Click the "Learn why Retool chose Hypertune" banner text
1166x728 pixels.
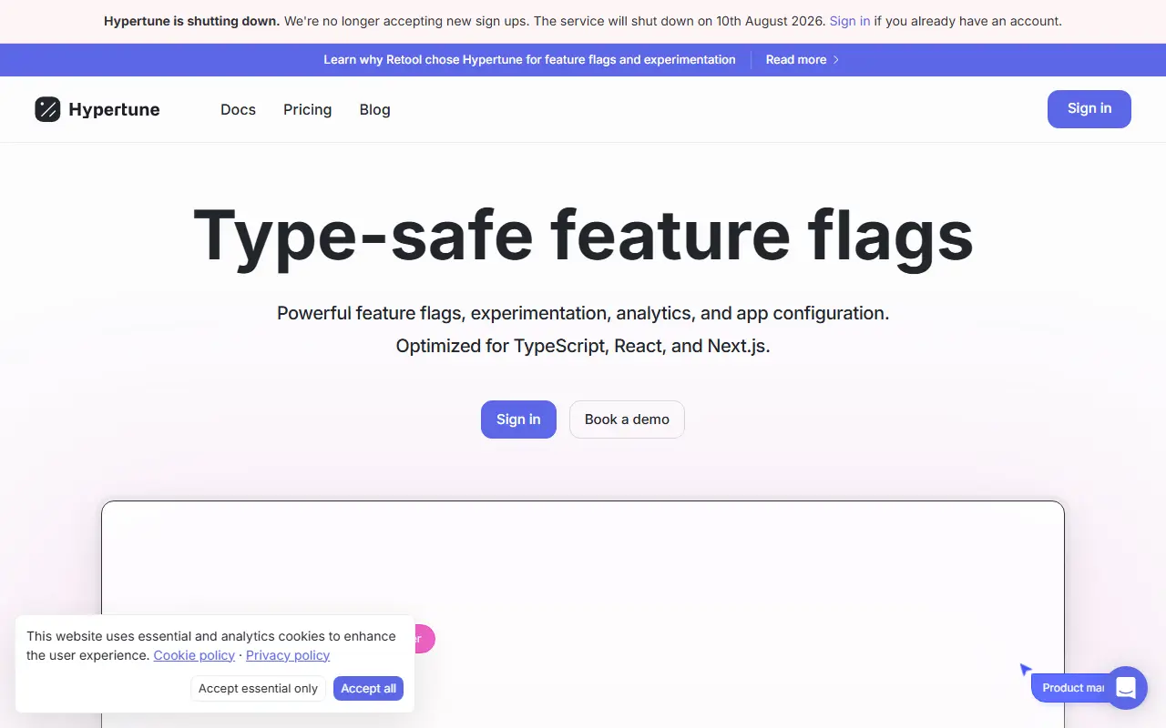click(529, 60)
